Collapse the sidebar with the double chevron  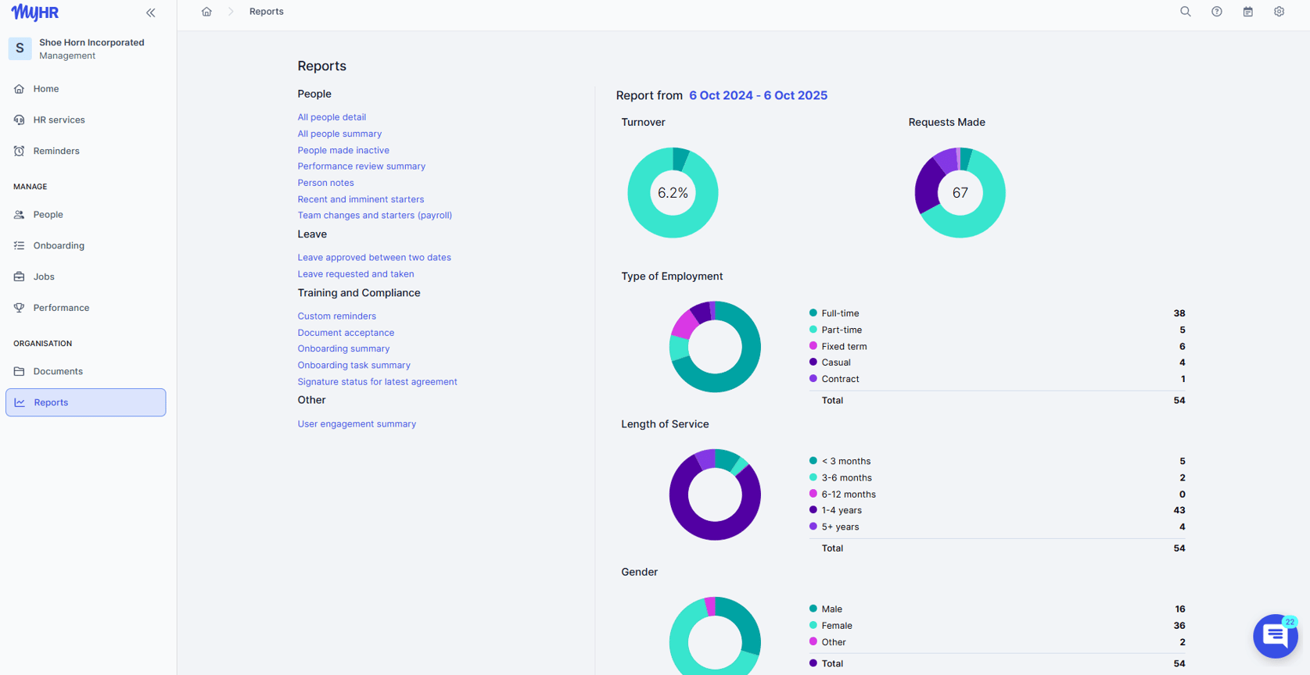tap(151, 12)
